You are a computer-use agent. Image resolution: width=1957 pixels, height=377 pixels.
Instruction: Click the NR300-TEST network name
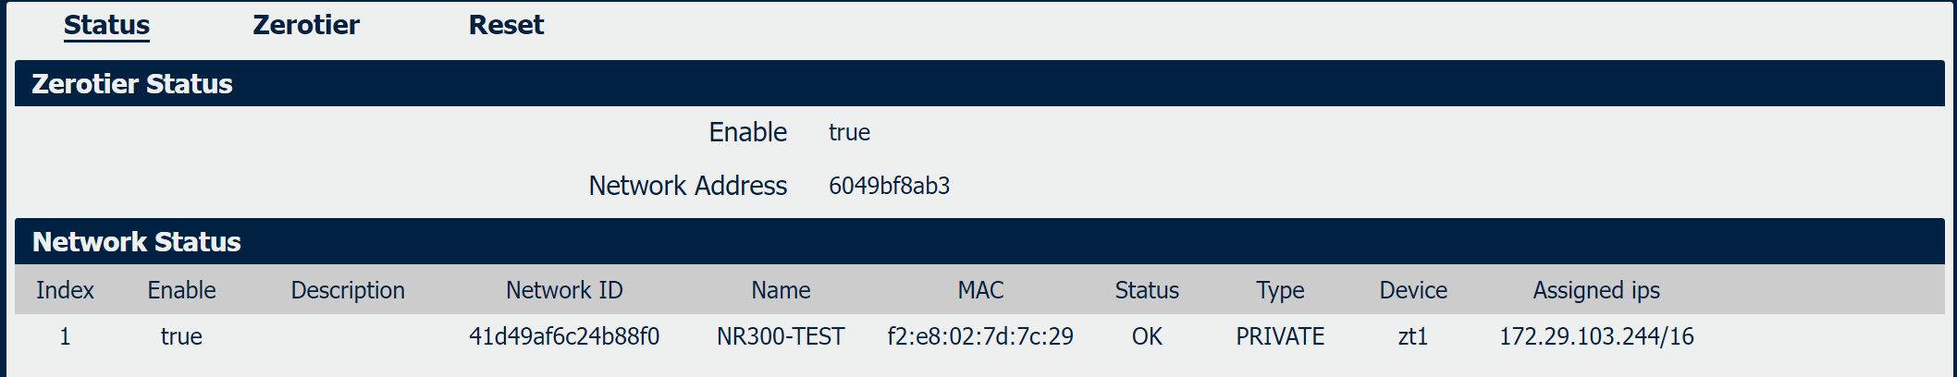tap(781, 336)
